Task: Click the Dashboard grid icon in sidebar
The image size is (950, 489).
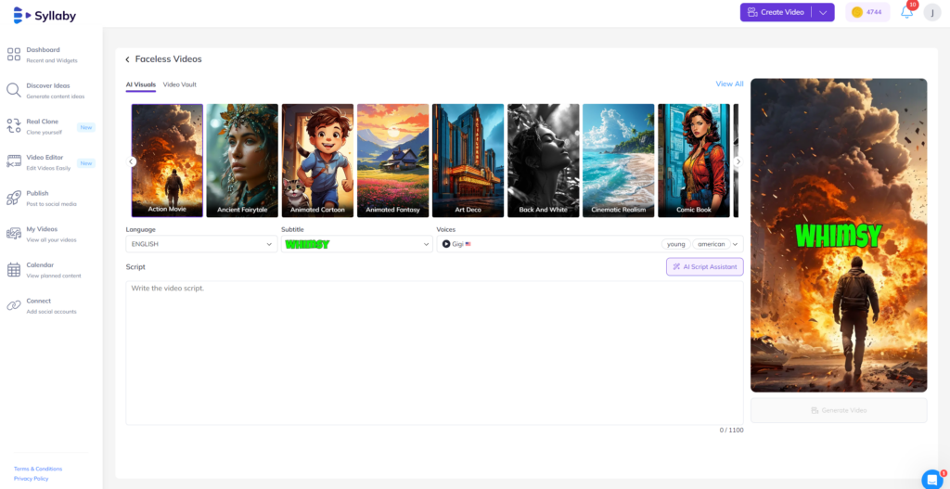Action: (x=14, y=55)
